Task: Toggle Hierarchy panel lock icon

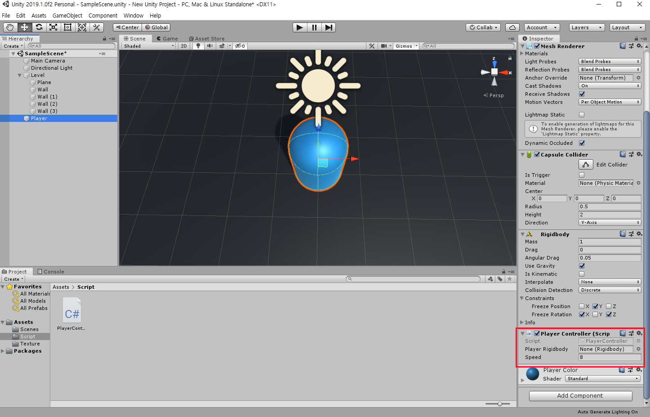Action: pyautogui.click(x=105, y=39)
